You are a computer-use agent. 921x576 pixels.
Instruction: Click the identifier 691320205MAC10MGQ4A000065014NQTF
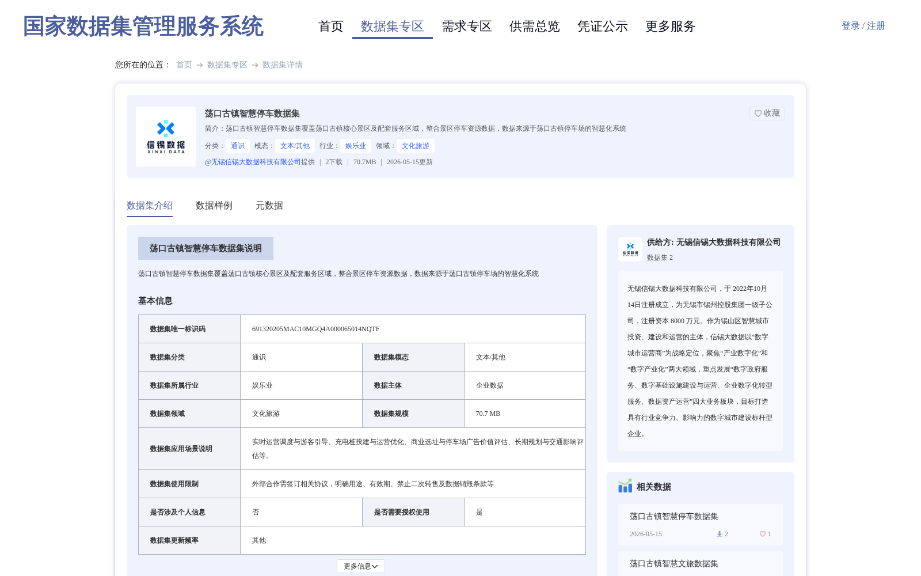tap(316, 329)
